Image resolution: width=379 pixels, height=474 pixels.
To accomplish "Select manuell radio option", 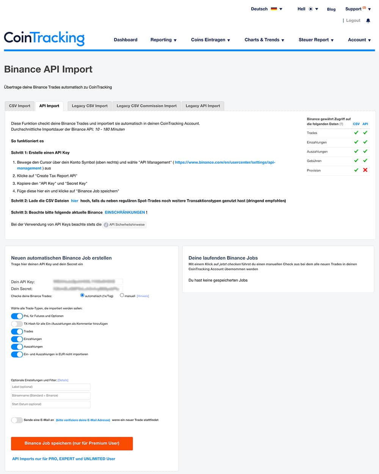I will tap(122, 295).
